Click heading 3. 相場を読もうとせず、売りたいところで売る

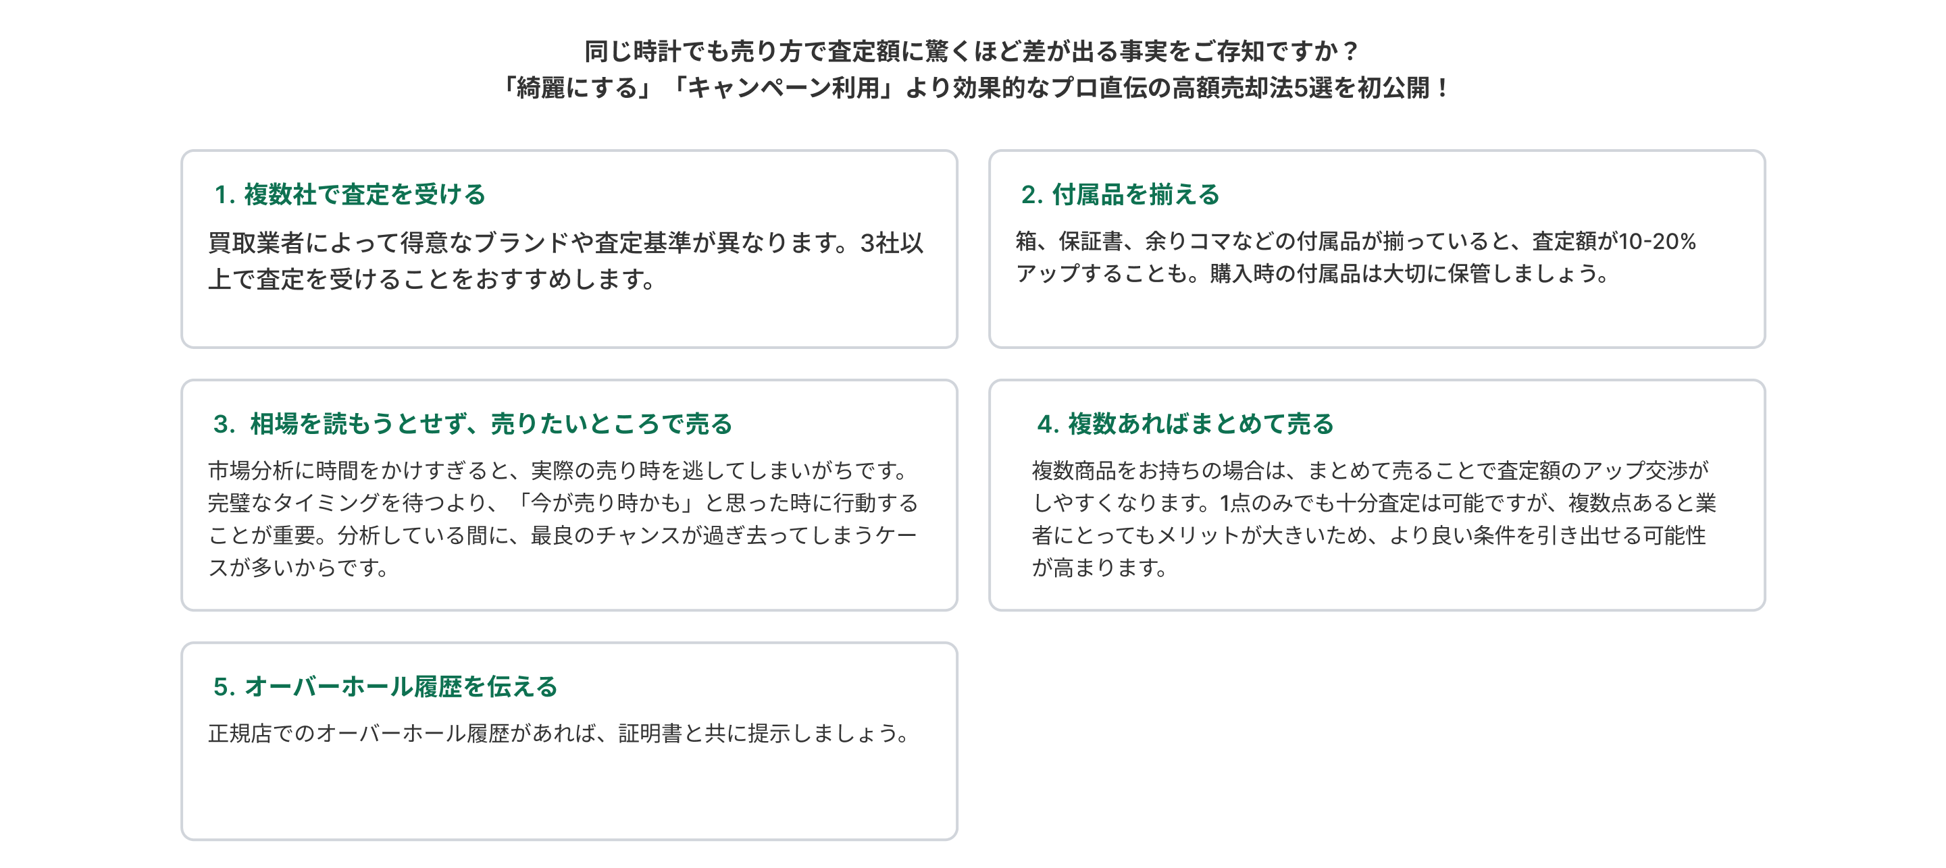click(x=473, y=424)
